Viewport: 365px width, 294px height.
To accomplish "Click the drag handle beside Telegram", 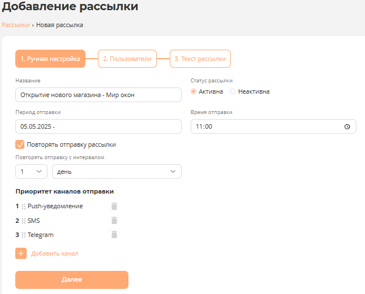I will (23, 235).
